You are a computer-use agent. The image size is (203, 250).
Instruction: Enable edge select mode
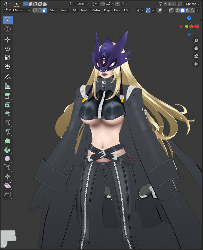coord(40,10)
